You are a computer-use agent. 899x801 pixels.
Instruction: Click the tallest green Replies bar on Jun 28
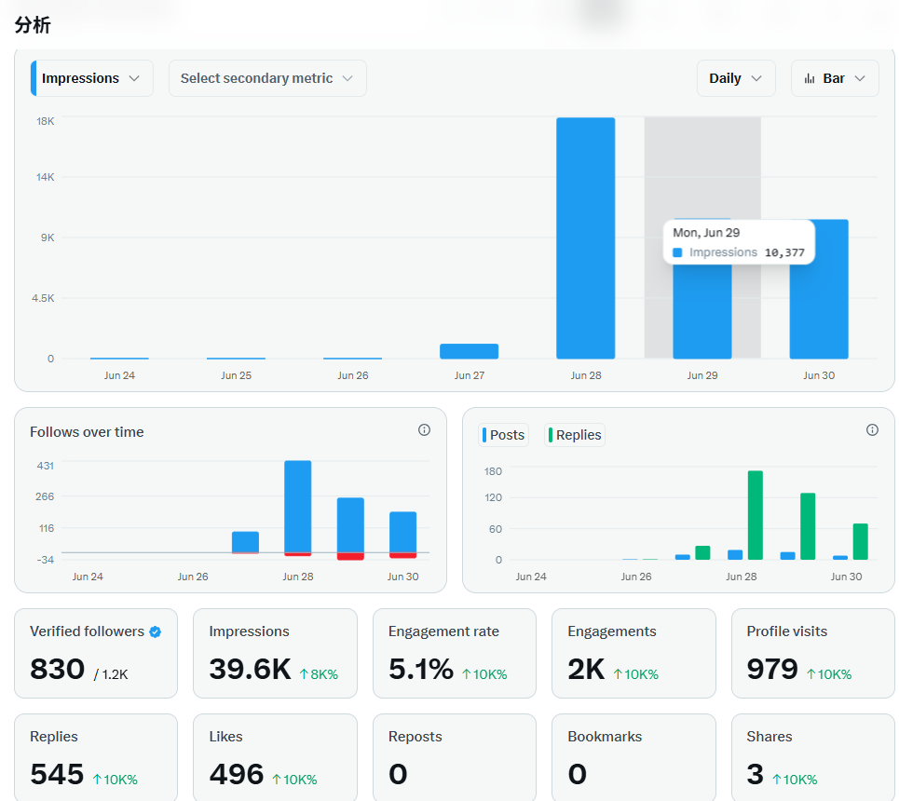point(756,515)
